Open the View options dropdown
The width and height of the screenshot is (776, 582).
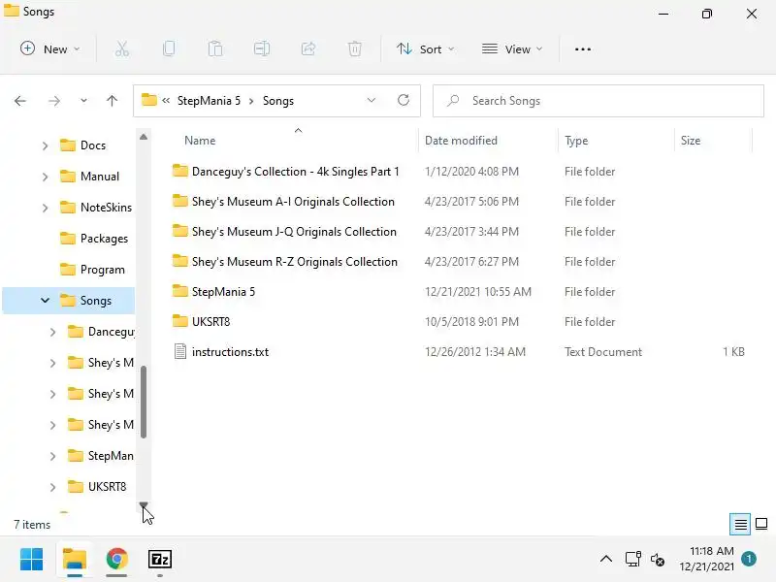coord(512,49)
